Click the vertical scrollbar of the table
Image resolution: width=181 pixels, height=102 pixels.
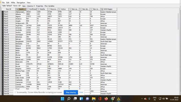(x=178, y=22)
